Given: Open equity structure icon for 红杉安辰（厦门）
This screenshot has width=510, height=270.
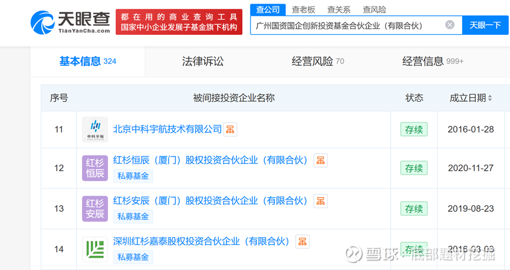Looking at the screenshot, I should click(x=320, y=201).
